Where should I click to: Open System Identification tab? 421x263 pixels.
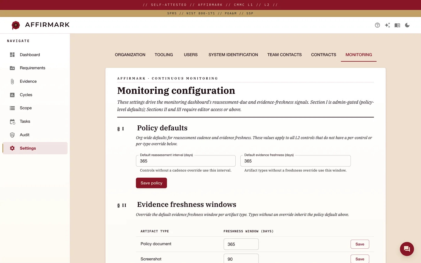(233, 55)
